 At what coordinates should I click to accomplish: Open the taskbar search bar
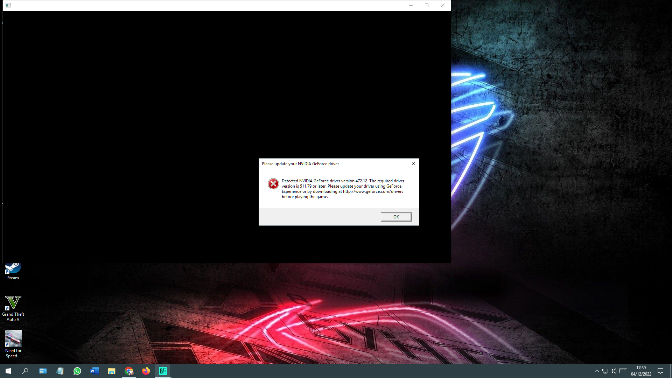pos(26,371)
